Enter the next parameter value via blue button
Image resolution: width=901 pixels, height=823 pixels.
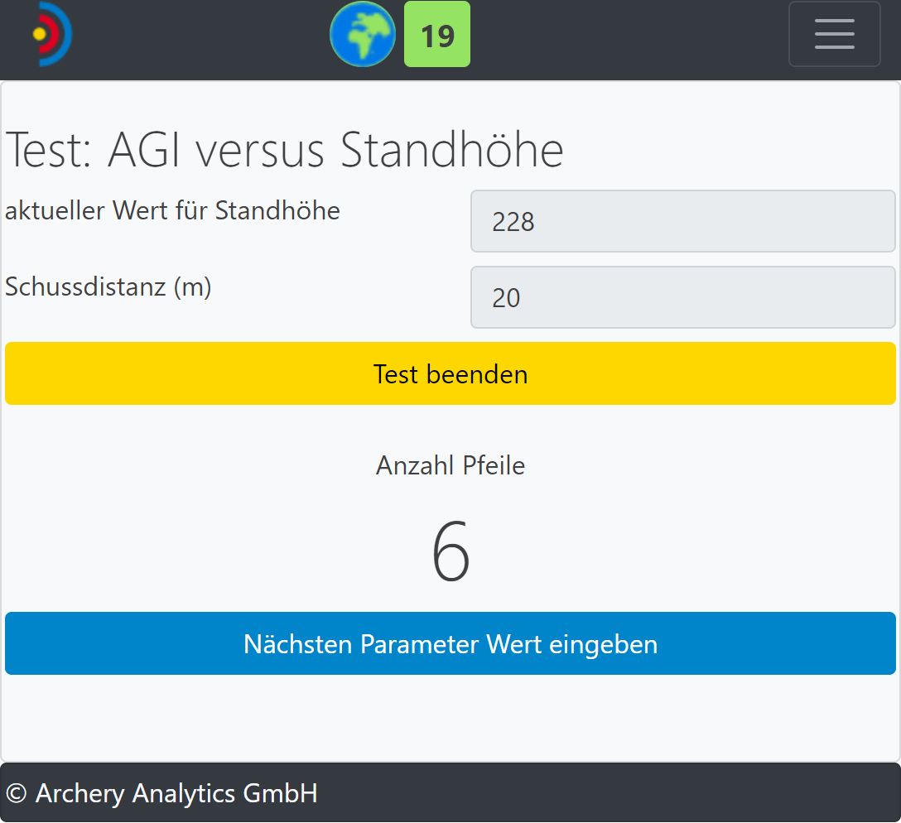pyautogui.click(x=450, y=643)
